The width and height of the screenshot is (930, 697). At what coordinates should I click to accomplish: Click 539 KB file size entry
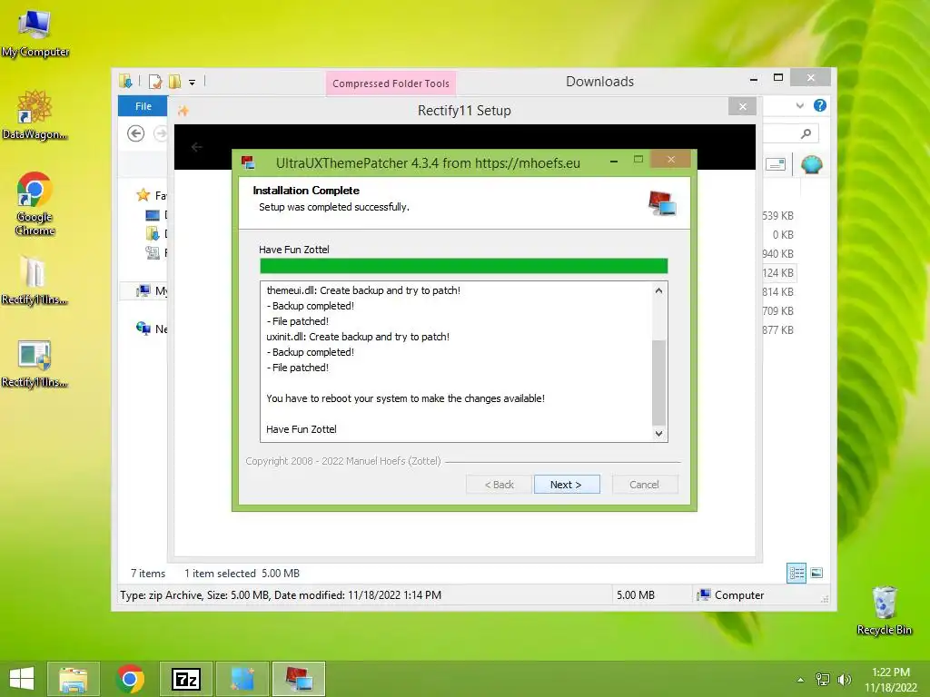pos(777,216)
